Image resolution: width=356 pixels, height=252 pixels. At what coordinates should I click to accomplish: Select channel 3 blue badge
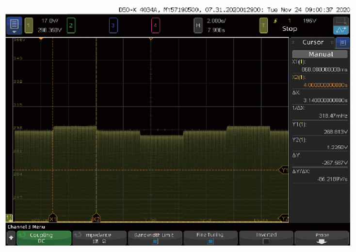(113, 25)
